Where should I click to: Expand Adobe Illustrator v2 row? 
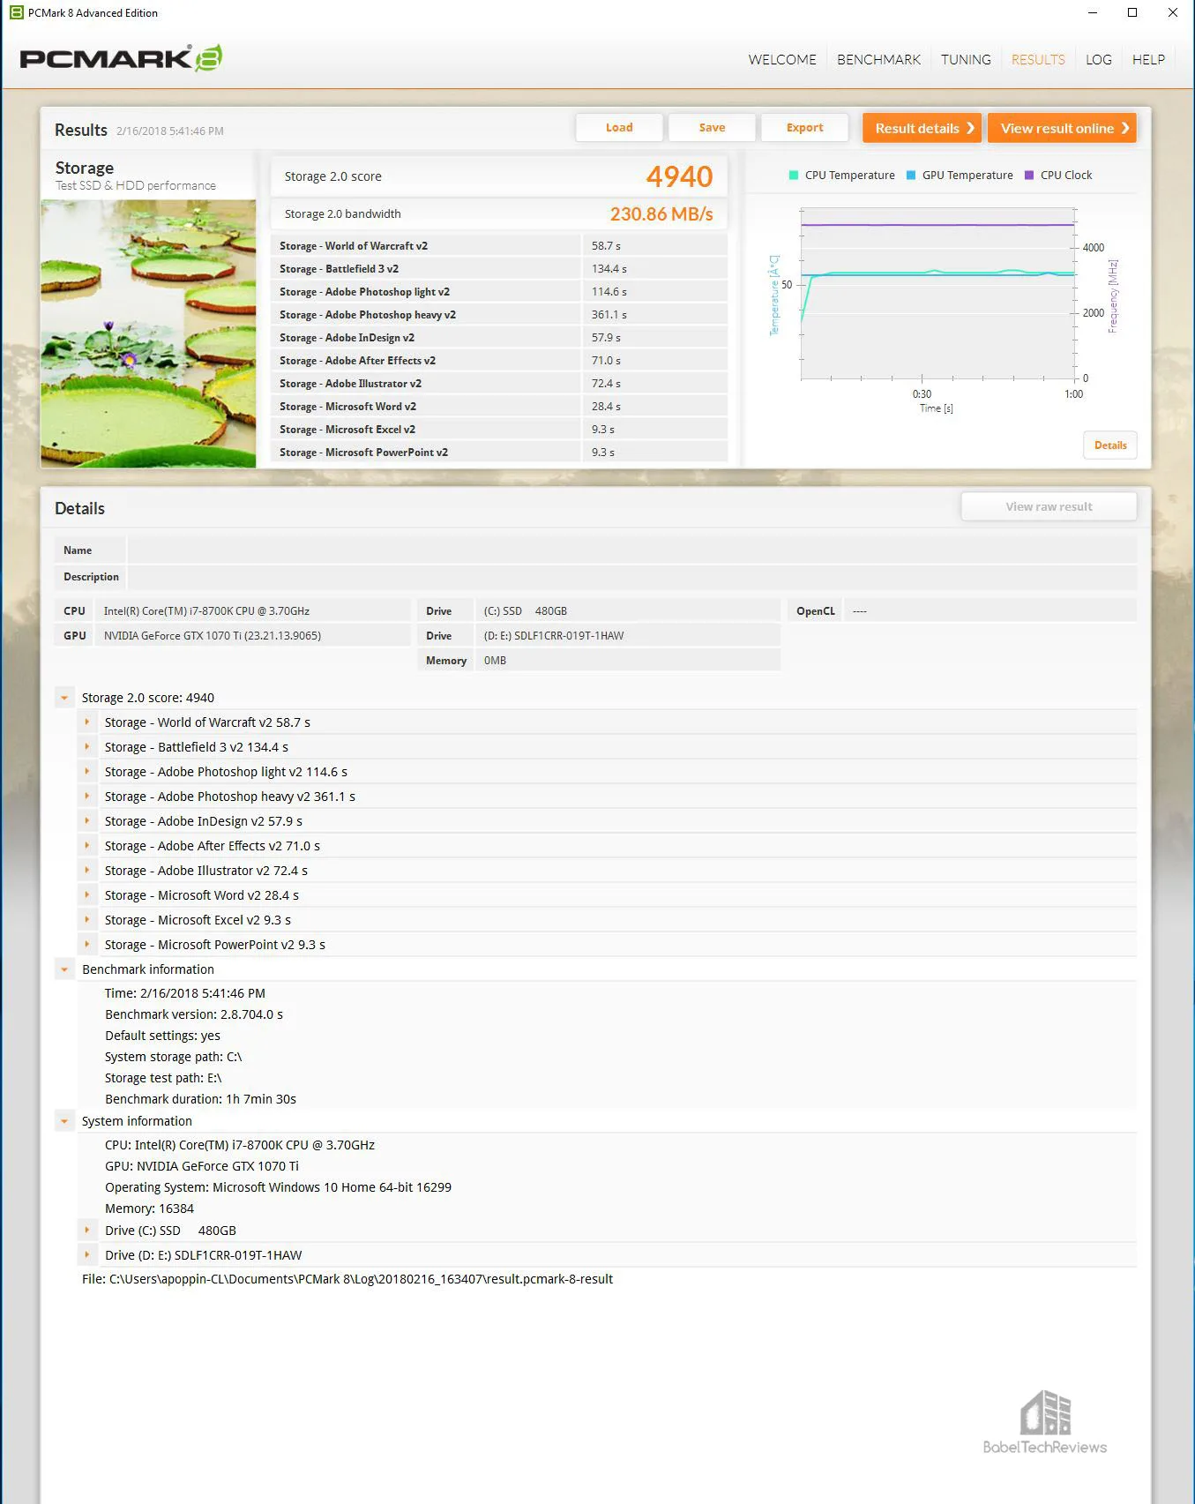[87, 871]
